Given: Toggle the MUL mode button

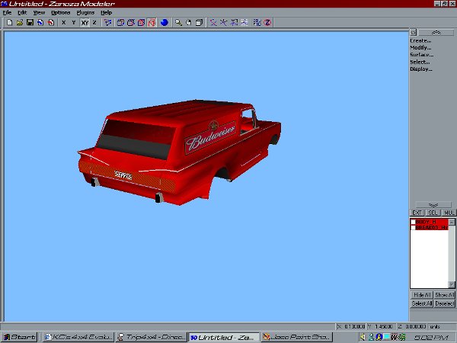Looking at the screenshot, I should tap(449, 213).
